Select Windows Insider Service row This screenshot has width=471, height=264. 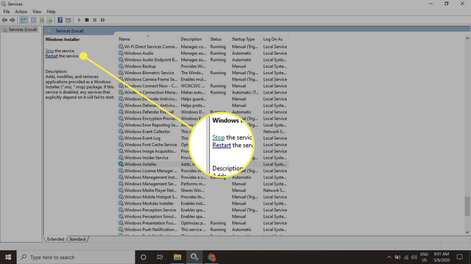tap(203, 158)
